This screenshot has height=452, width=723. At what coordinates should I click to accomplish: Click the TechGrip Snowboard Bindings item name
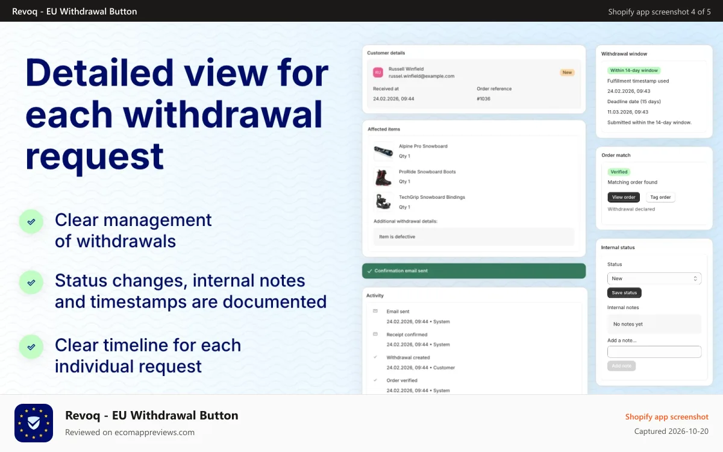point(432,197)
